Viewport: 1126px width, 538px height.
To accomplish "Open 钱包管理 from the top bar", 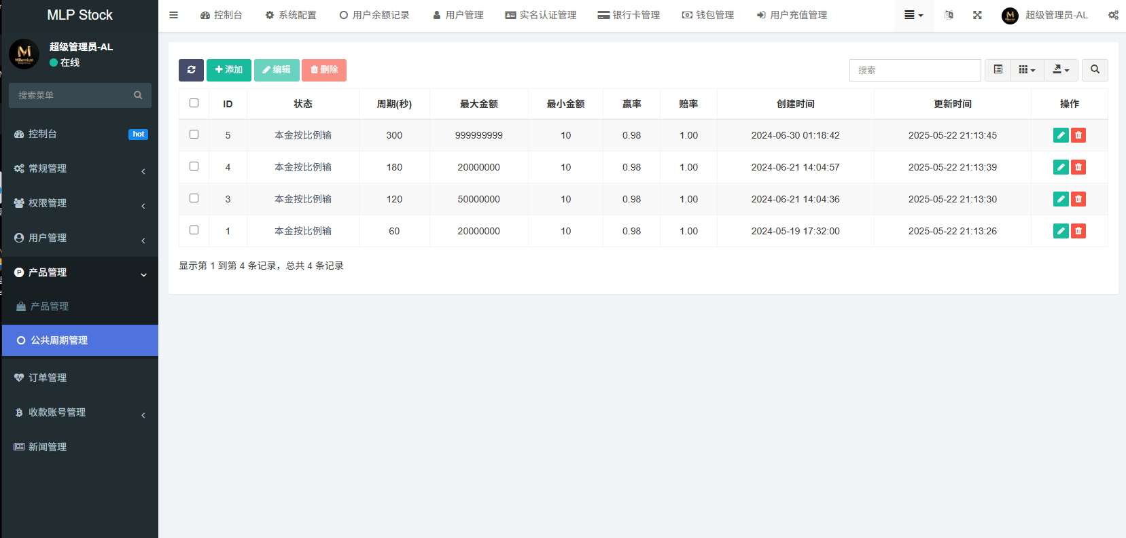I will (708, 15).
